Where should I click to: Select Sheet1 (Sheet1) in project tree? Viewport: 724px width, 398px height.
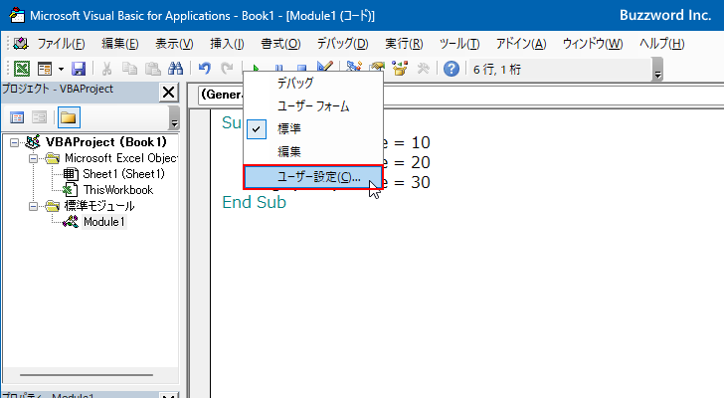pos(123,174)
